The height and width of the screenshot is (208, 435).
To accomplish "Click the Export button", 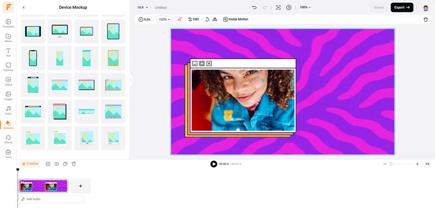I will coord(402,7).
